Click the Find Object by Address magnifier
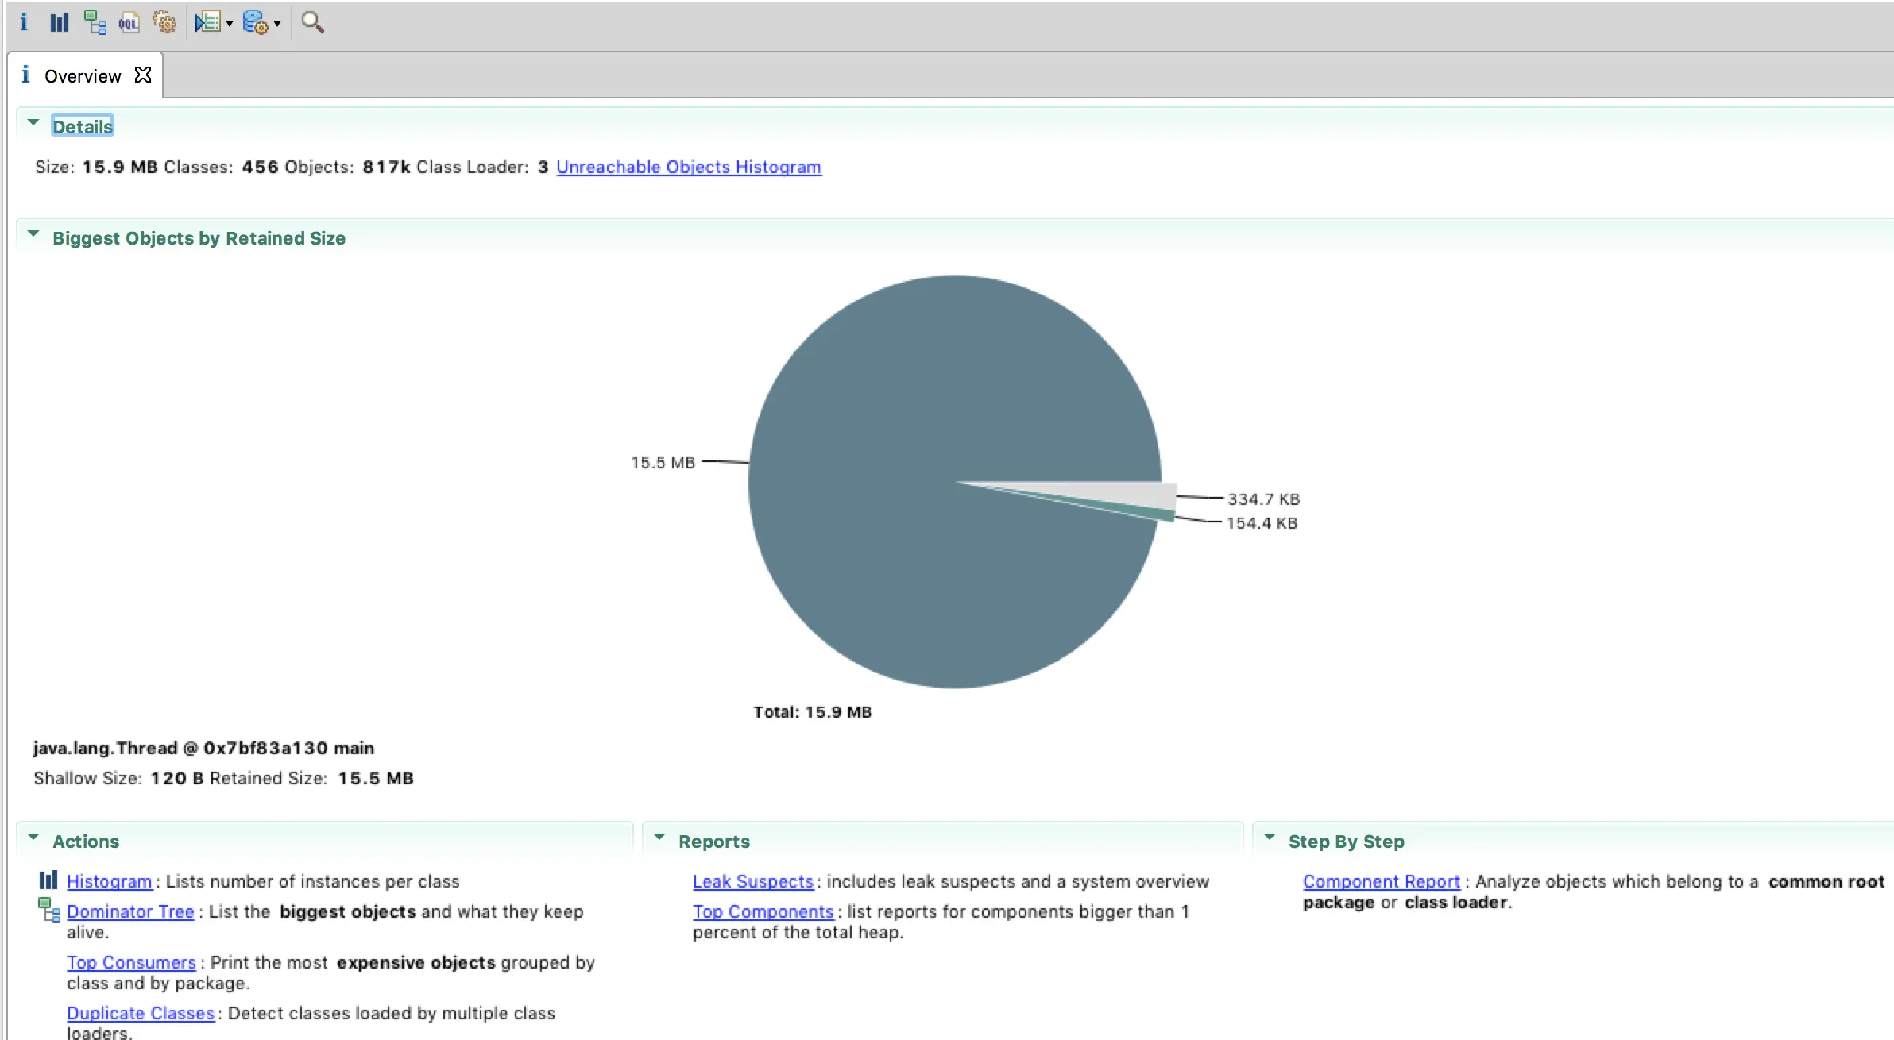Image resolution: width=1894 pixels, height=1040 pixels. pyautogui.click(x=312, y=22)
